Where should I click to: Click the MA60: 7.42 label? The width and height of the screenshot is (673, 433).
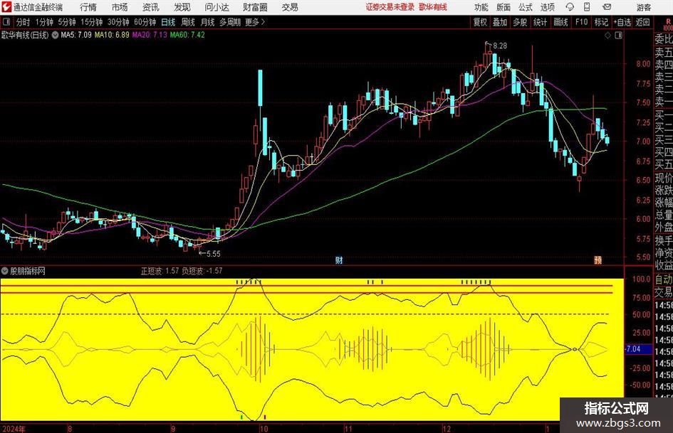tap(187, 35)
